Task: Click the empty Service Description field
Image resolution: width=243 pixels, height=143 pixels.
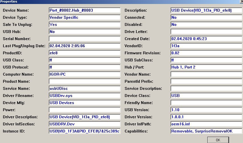Action: pyautogui.click(x=206, y=88)
